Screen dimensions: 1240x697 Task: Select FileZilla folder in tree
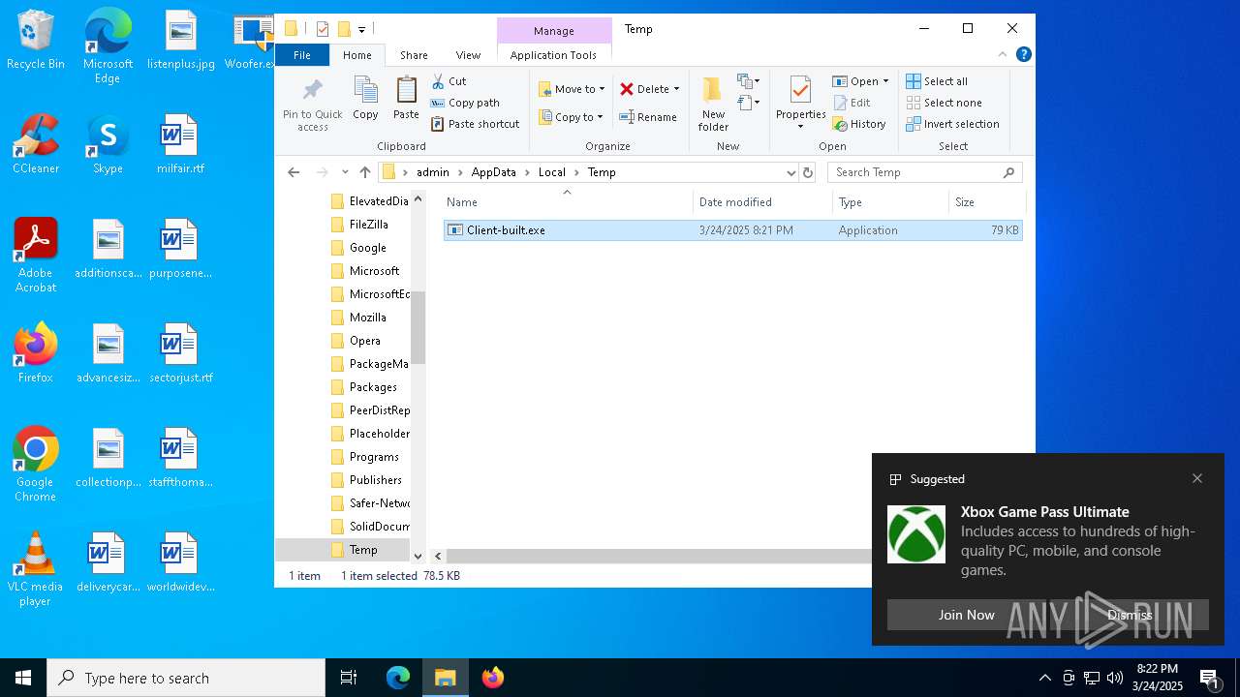(x=368, y=225)
